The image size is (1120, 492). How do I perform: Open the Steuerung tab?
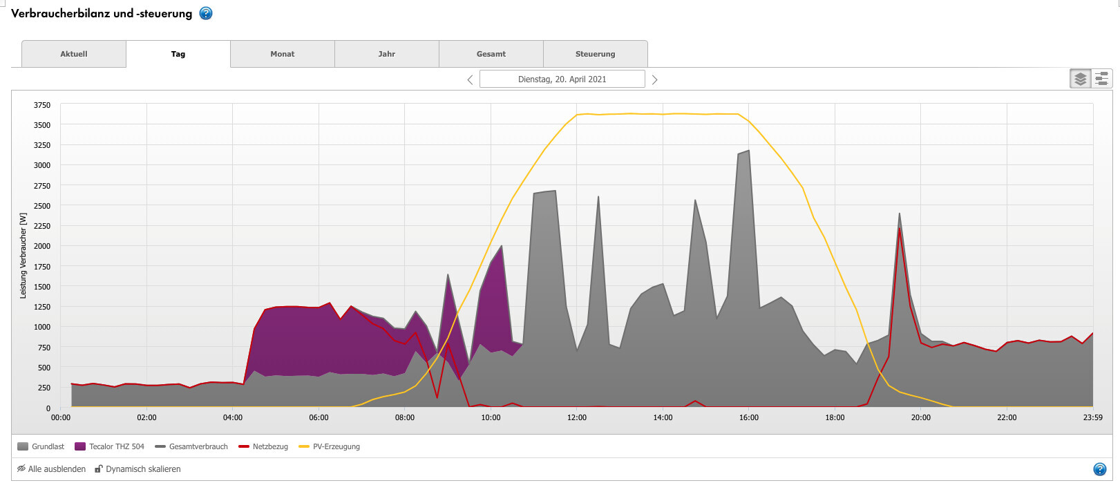[595, 54]
